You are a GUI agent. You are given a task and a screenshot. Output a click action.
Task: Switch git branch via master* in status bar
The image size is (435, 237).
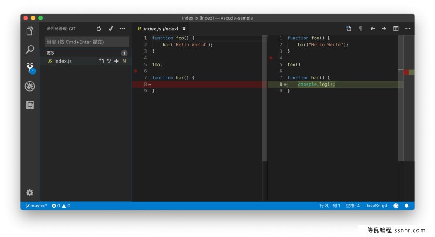[37, 206]
